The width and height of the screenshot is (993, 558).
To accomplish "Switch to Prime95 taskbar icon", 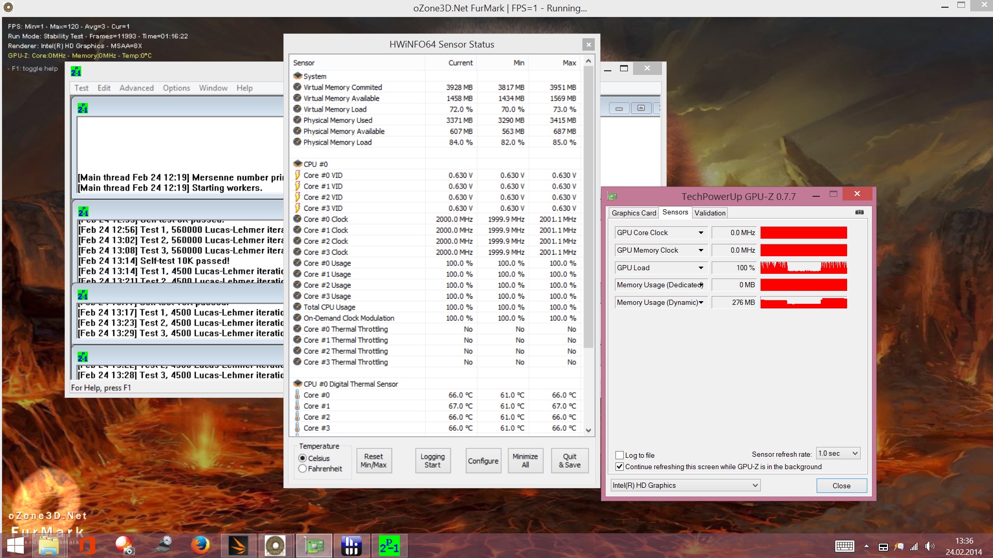I will click(389, 546).
